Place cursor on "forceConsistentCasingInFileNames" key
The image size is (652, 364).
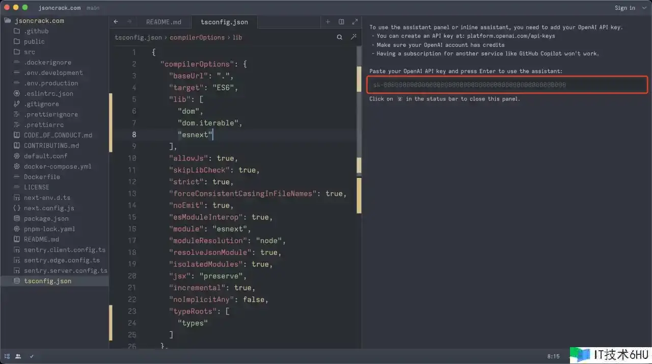click(243, 194)
